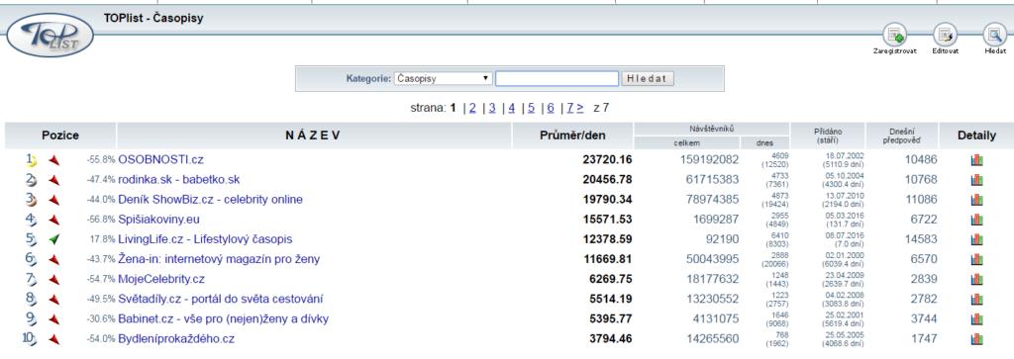
Task: Open the Babinet.cz link
Action: [224, 319]
